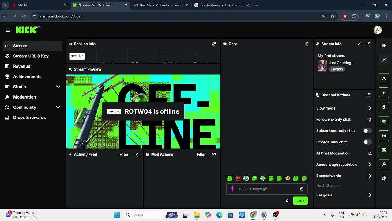The height and width of the screenshot is (221, 392).
Task: Open Set goals options
Action: [x=344, y=195]
